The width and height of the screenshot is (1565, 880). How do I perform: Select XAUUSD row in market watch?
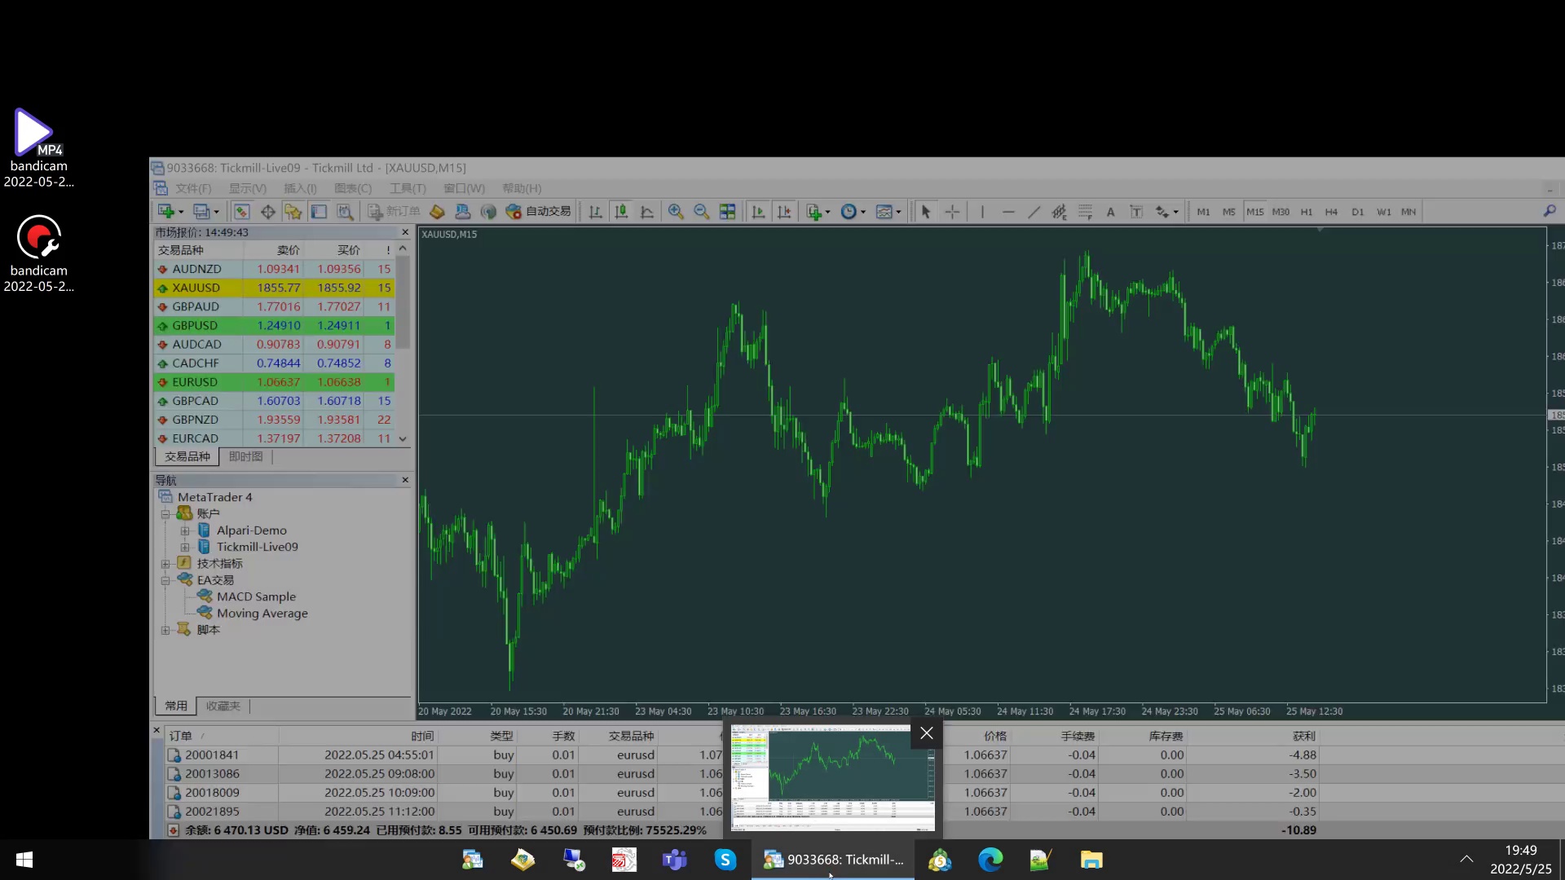[x=196, y=288]
